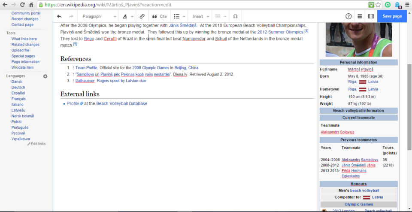Switch to Español language version
This screenshot has width=412, height=212.
pyautogui.click(x=18, y=93)
